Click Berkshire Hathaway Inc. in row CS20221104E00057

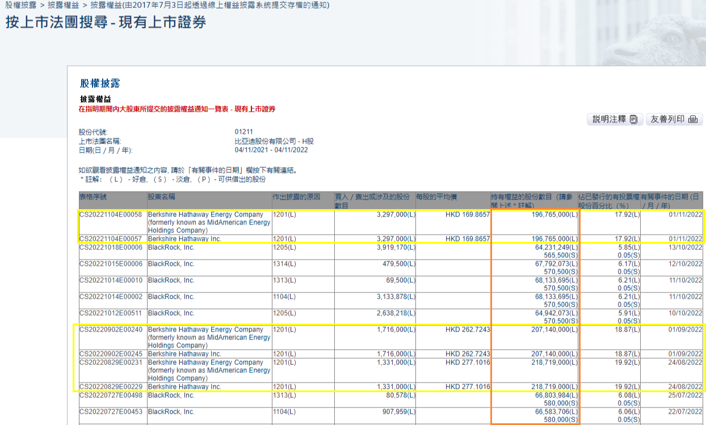point(184,239)
